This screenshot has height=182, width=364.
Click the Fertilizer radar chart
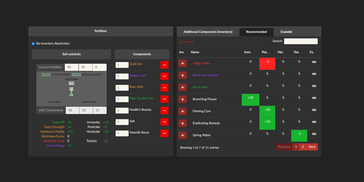point(71,89)
